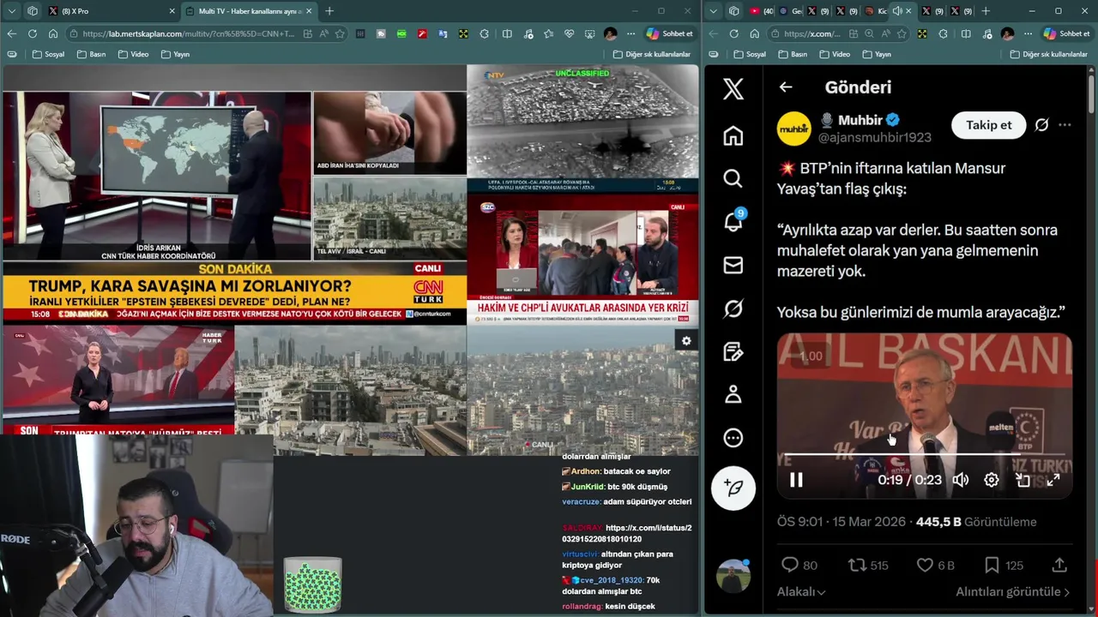The image size is (1098, 617).
Task: Click the 1.00 playback speed badge
Action: 811,356
